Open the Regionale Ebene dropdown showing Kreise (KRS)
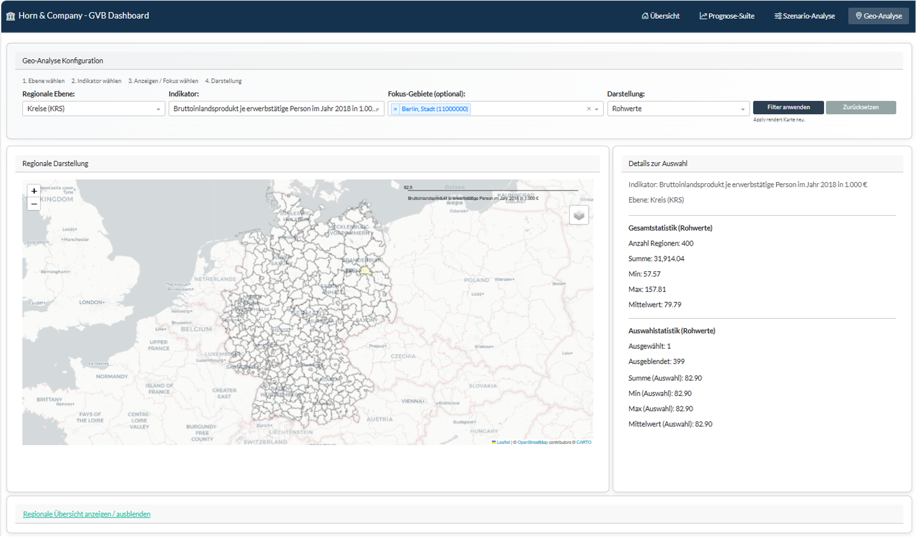 tap(94, 108)
